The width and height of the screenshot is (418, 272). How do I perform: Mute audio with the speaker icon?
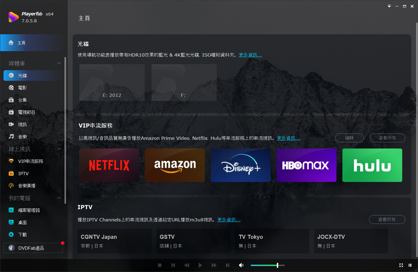click(241, 265)
